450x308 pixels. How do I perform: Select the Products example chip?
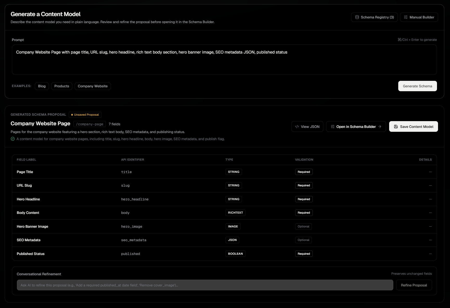tap(62, 86)
